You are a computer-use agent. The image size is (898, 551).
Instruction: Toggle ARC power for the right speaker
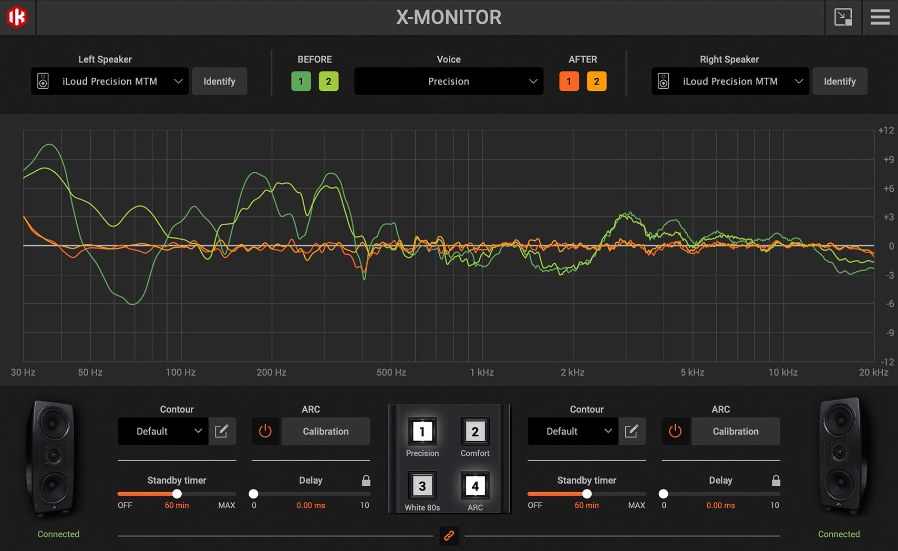pyautogui.click(x=676, y=431)
